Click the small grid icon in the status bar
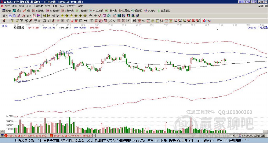This screenshot has width=268, height=143. tap(2, 136)
